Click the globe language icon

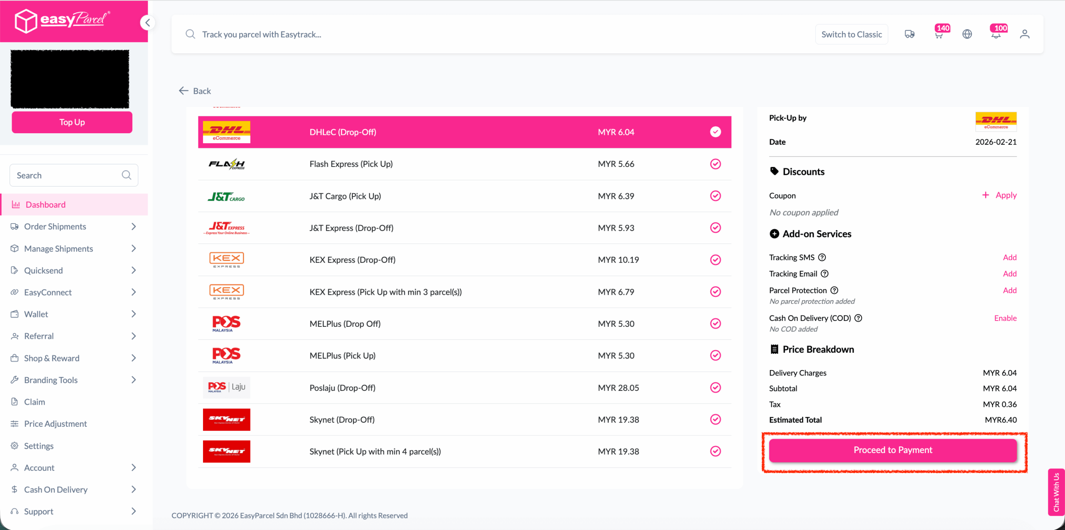(x=967, y=34)
